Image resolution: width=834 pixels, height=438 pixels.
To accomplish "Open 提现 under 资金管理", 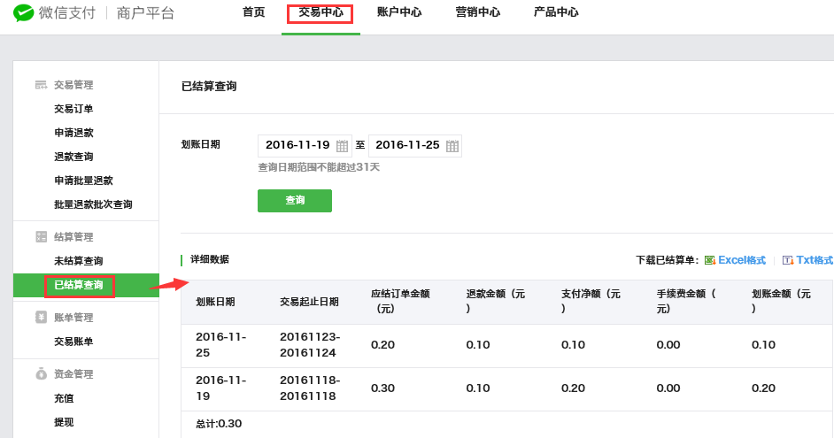I will 64,423.
